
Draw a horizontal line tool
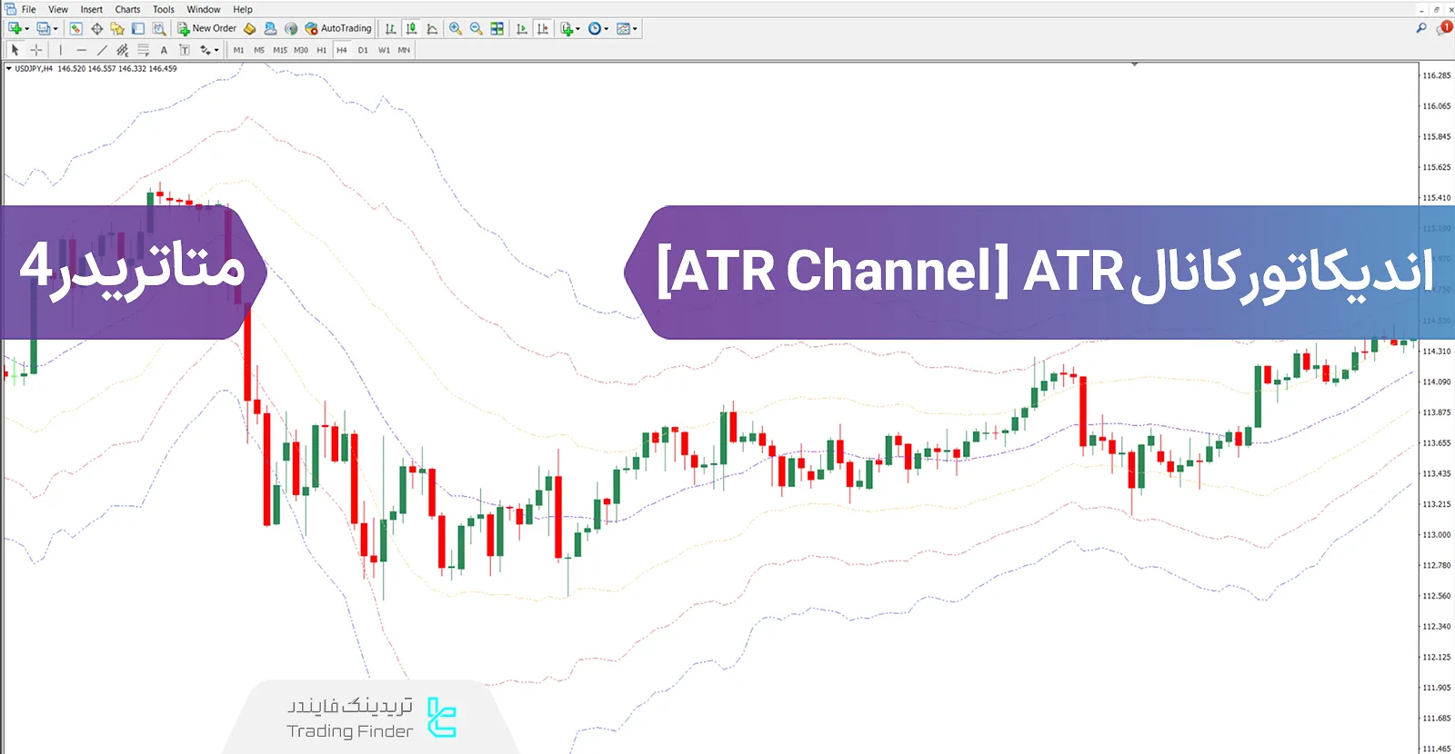click(82, 50)
